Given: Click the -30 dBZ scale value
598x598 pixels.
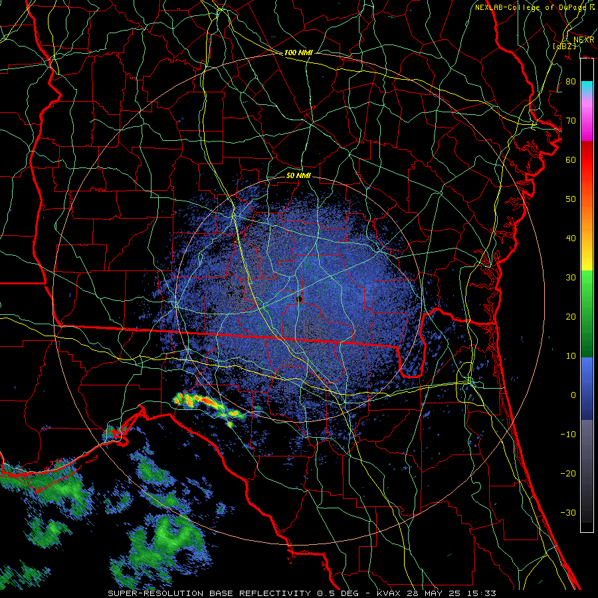Looking at the screenshot, I should pyautogui.click(x=568, y=512).
